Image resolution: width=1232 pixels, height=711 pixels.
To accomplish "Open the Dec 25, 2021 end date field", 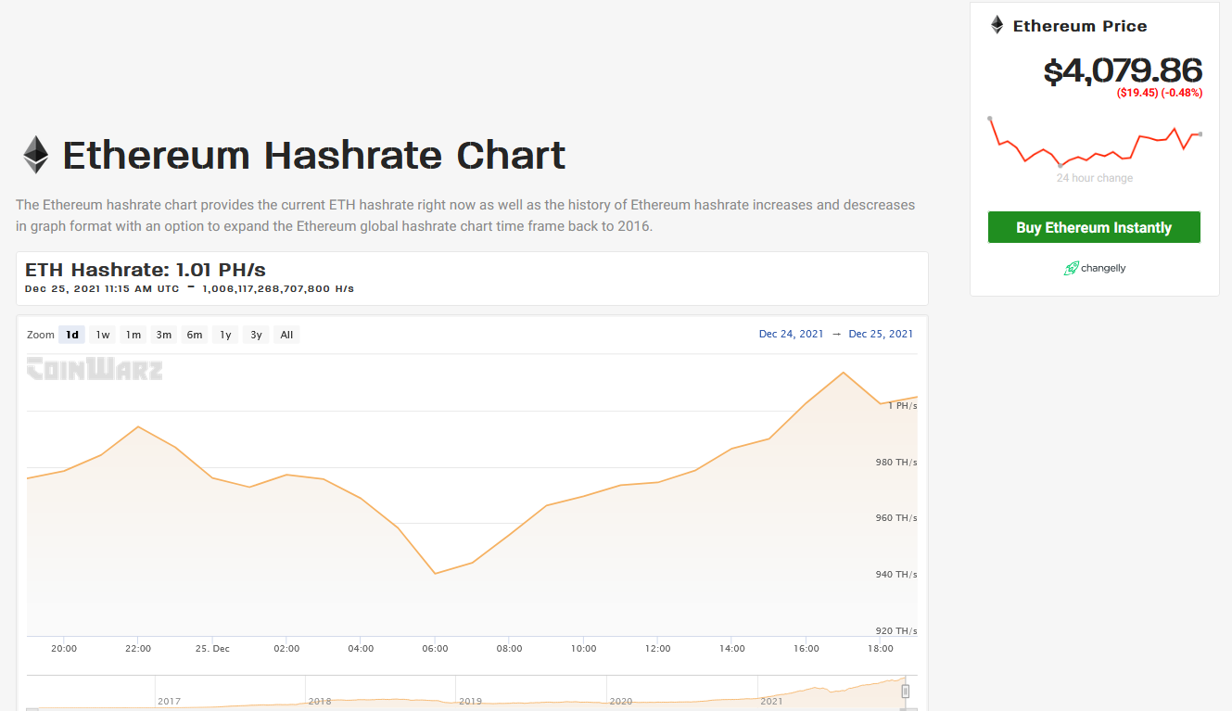I will coord(881,334).
